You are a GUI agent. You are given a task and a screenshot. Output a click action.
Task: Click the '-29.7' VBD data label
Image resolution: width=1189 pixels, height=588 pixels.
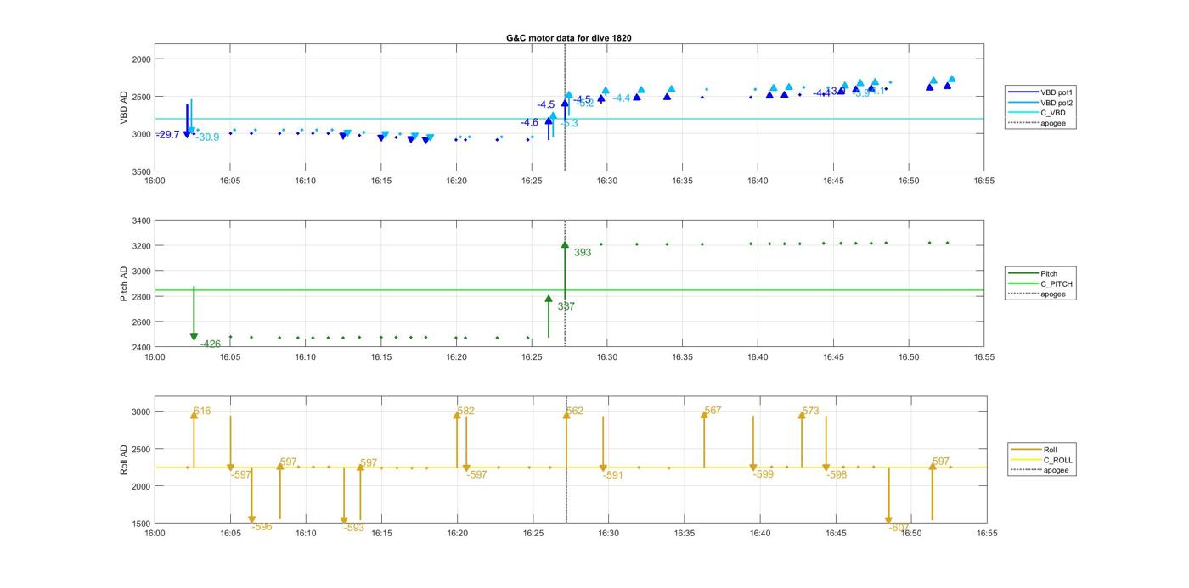tap(168, 135)
